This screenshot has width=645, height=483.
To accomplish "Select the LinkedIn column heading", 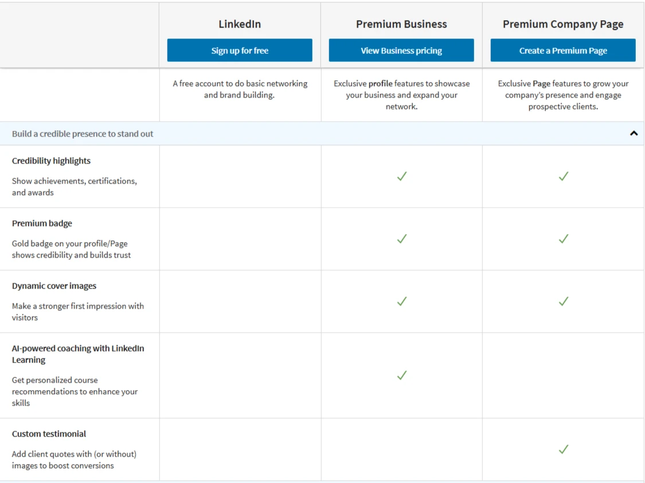I will [x=240, y=24].
